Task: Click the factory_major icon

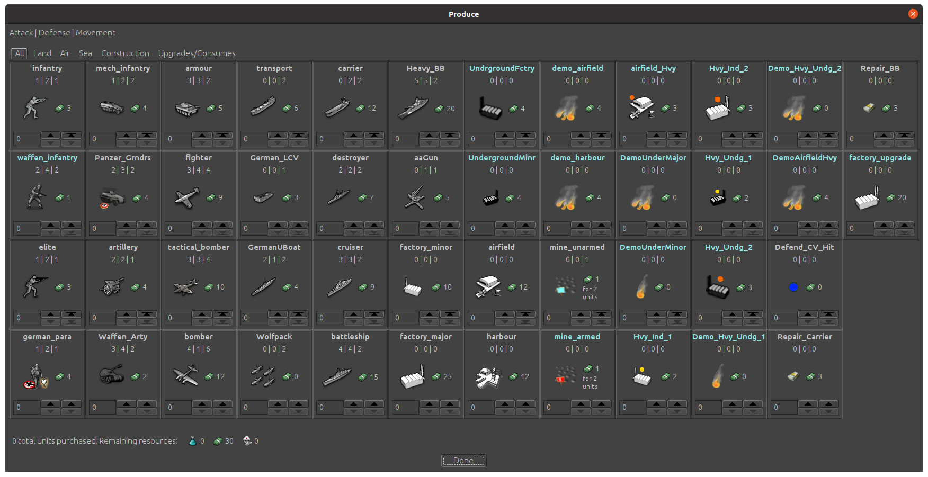Action: point(413,376)
